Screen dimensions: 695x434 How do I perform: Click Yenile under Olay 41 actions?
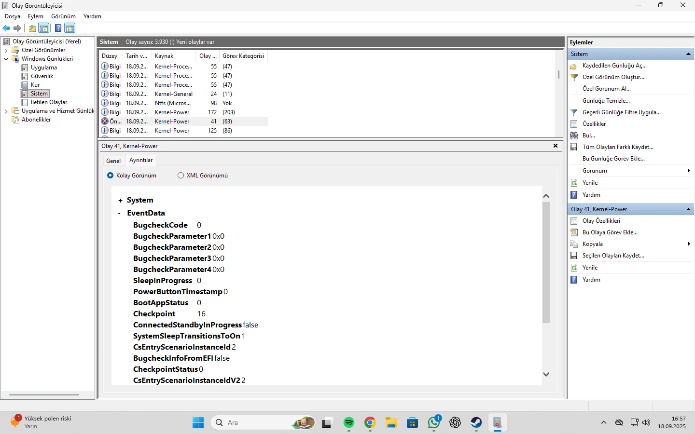click(590, 268)
